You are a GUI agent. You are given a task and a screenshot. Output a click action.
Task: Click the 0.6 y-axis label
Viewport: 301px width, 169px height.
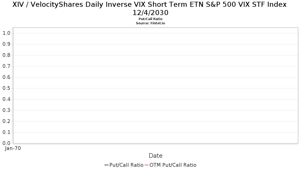point(7,77)
